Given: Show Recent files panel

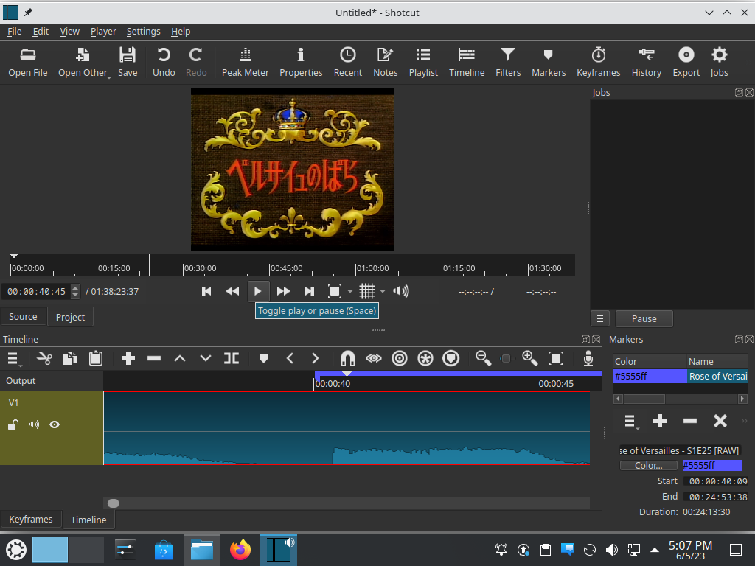Looking at the screenshot, I should coord(348,63).
